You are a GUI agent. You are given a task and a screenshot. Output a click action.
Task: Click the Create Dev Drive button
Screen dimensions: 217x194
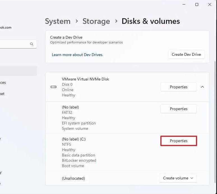(186, 54)
